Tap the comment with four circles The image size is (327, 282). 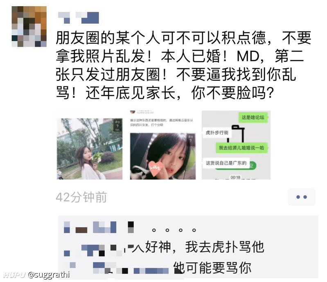click(x=174, y=230)
